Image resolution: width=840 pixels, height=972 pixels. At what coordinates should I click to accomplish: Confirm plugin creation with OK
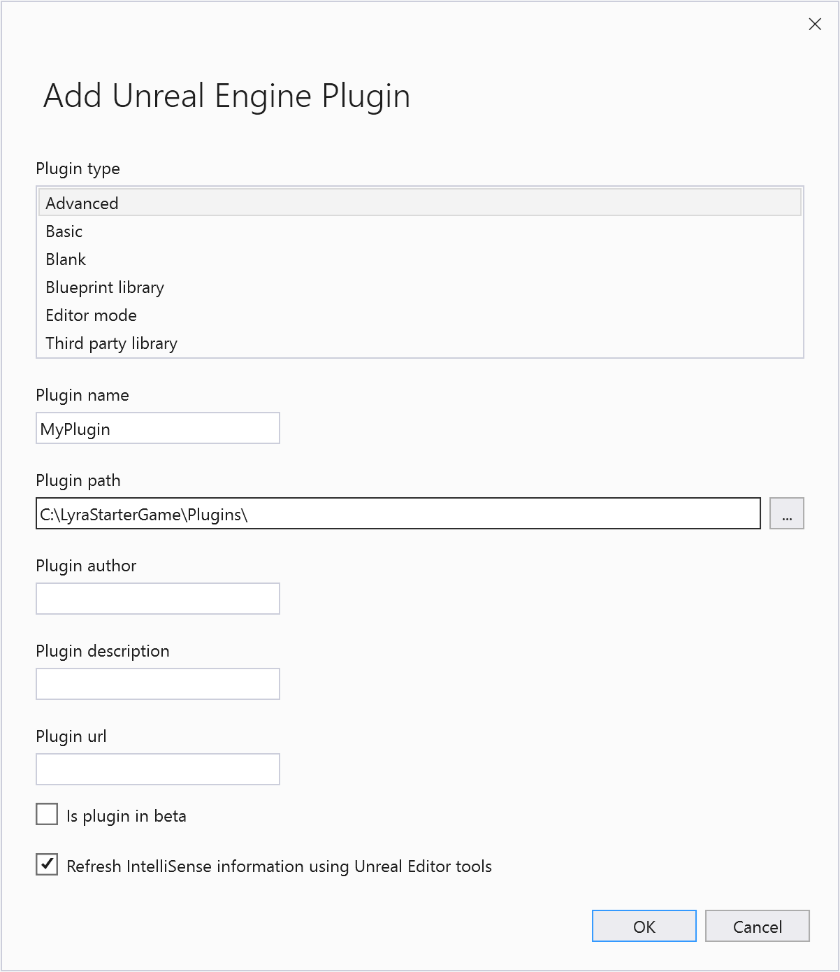point(644,926)
